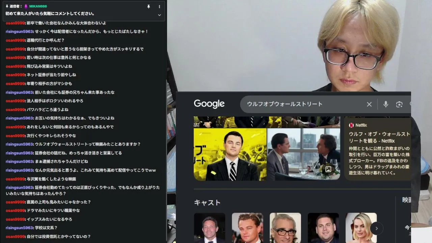Click chat message ネット証券が当たり前やしね

coord(51,75)
